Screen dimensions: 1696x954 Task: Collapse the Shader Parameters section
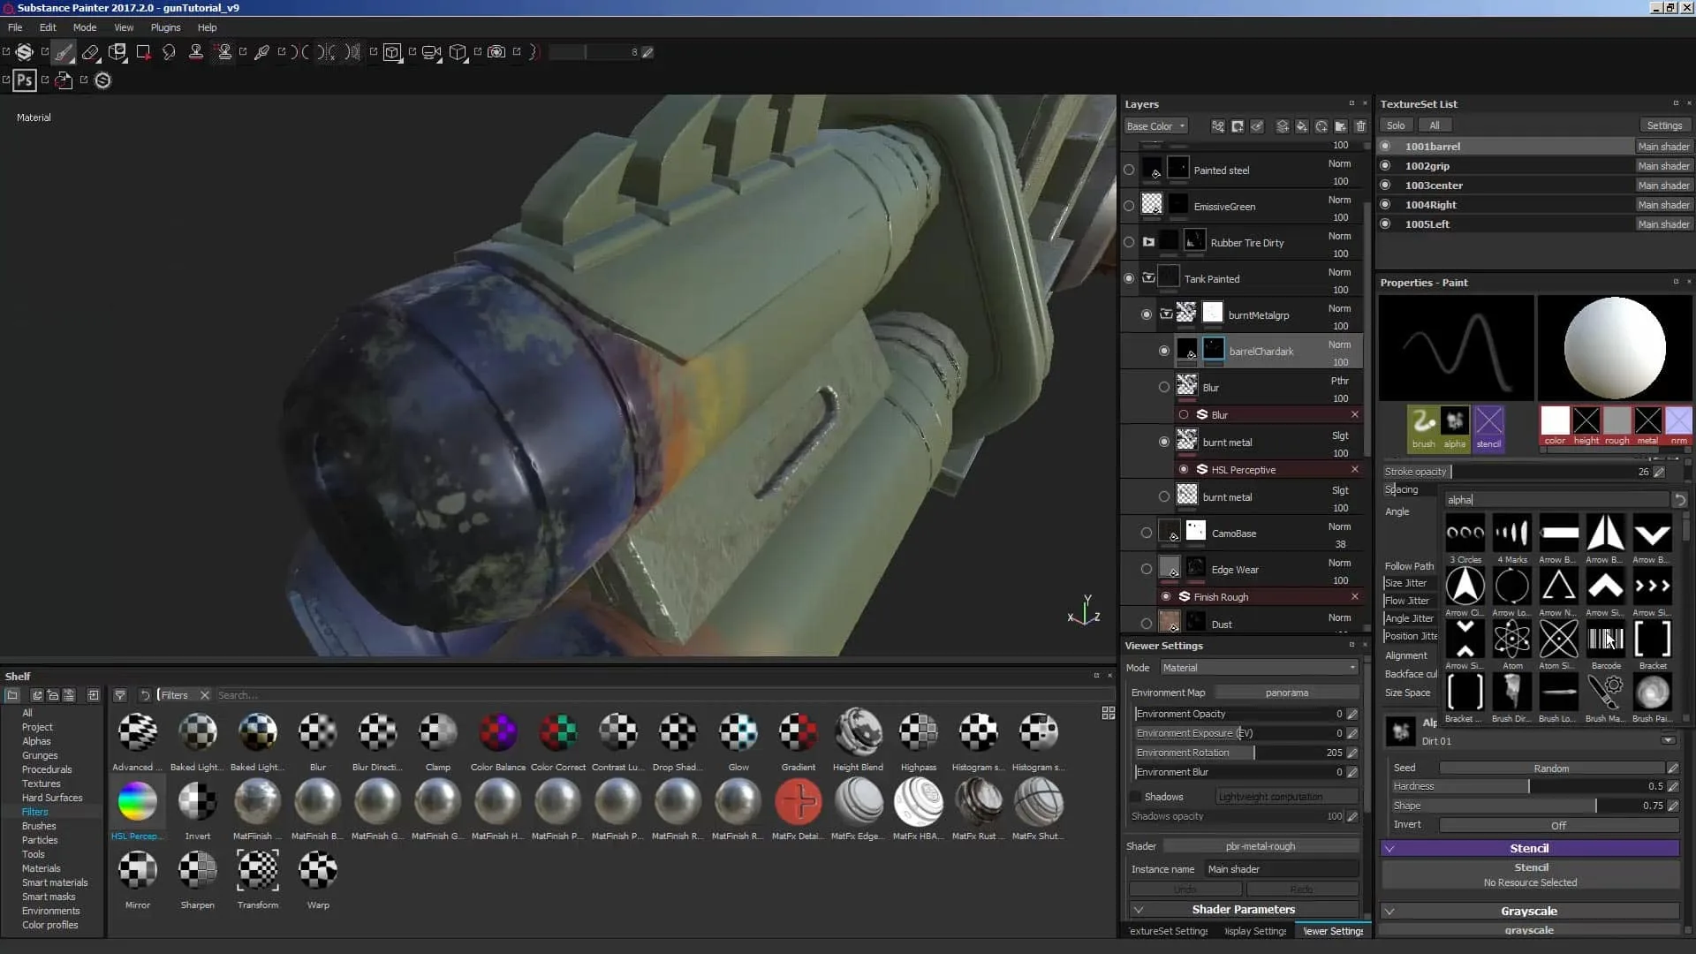(x=1139, y=910)
